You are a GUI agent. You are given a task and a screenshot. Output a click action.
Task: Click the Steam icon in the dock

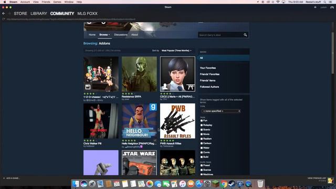(x=232, y=184)
